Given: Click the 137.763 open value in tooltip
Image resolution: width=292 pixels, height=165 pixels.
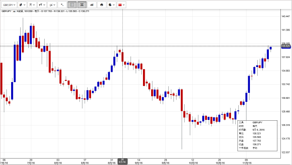Looking at the screenshot, I should point(257,141).
